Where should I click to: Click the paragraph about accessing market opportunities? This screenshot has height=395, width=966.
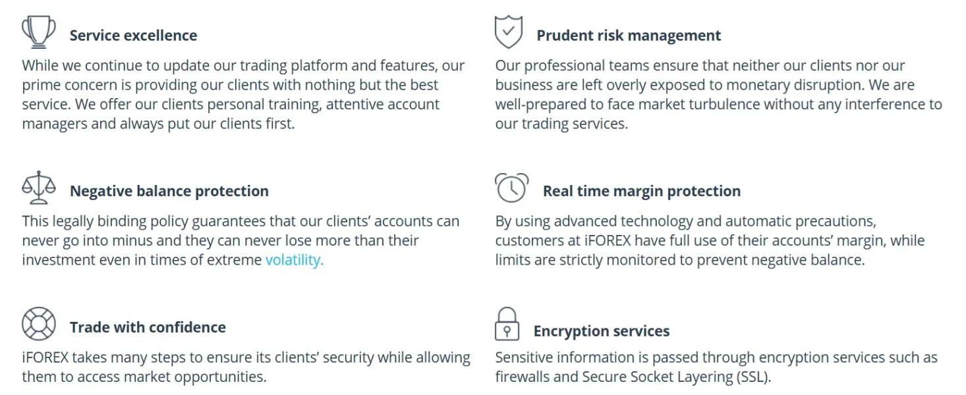point(246,367)
